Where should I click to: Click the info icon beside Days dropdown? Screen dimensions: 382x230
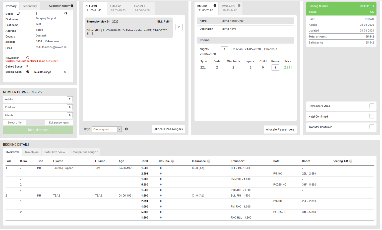[126, 129]
